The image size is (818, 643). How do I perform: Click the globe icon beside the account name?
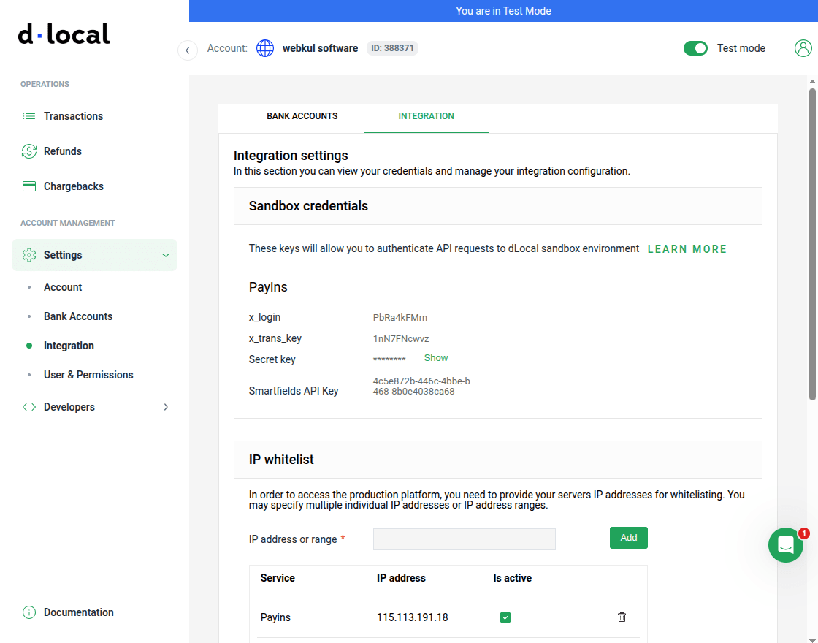click(265, 47)
